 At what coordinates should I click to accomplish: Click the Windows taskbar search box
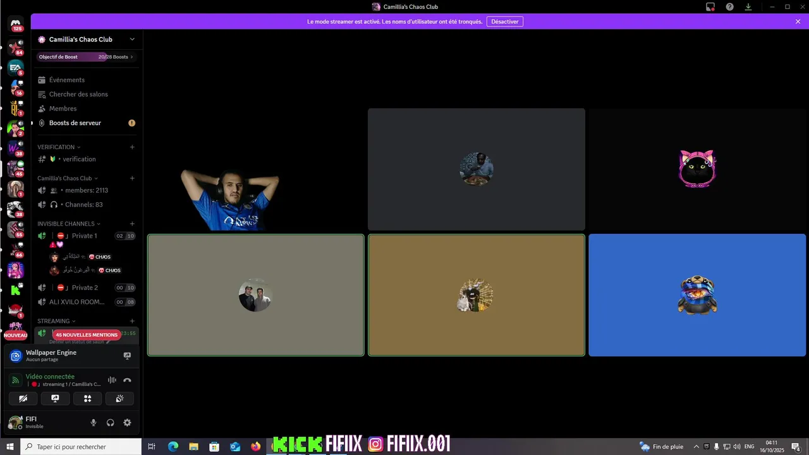pos(81,446)
